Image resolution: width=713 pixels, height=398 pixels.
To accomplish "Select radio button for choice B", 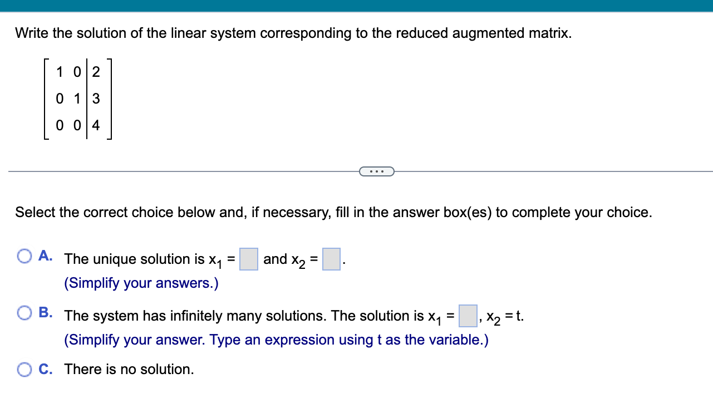I will click(24, 313).
